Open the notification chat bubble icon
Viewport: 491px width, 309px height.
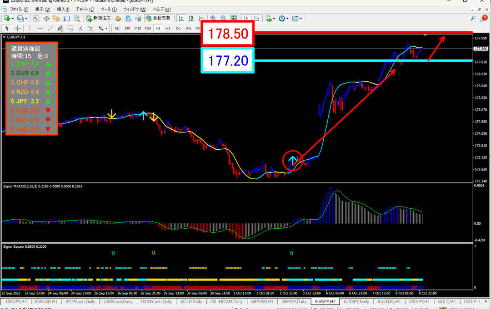[x=483, y=18]
